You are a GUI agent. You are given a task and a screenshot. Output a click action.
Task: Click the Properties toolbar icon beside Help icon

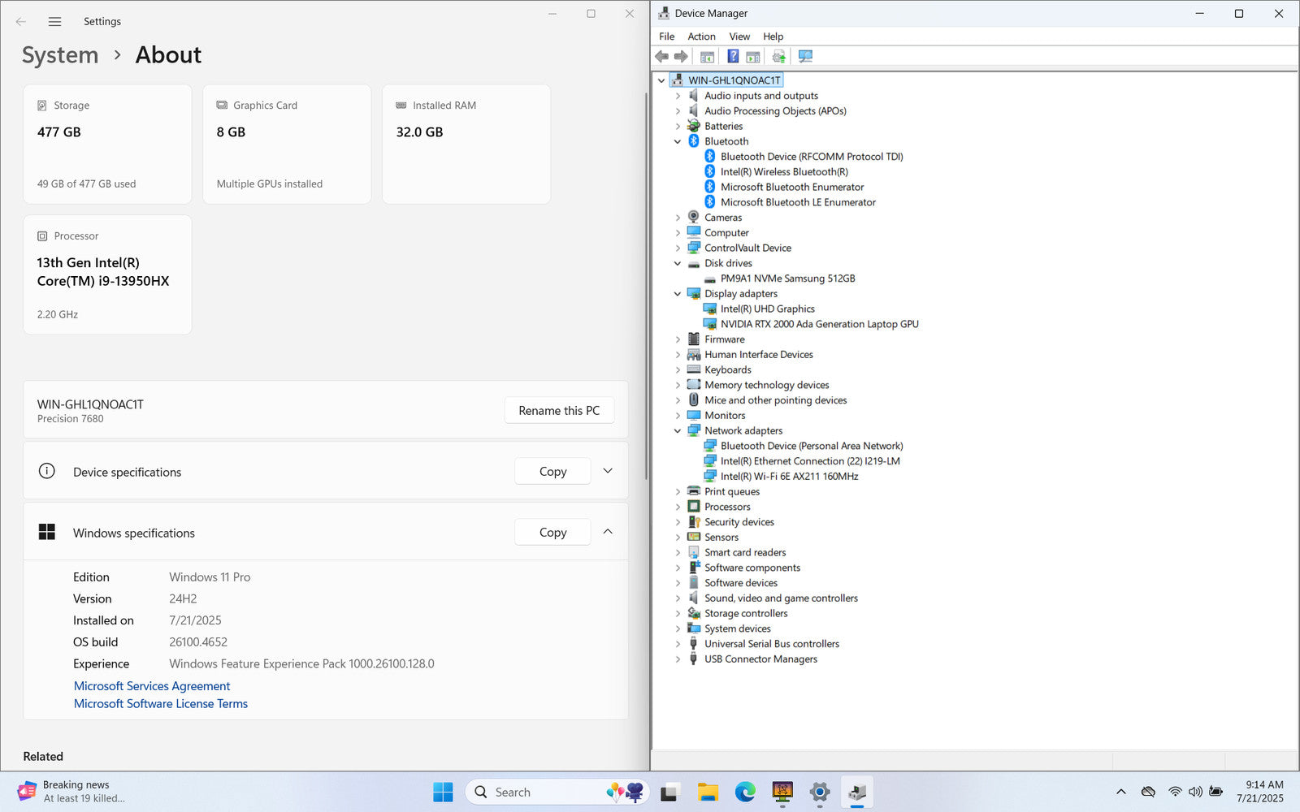pos(753,57)
